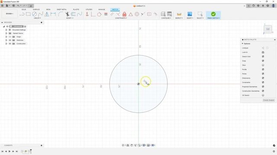The image size is (277, 155).
Task: Expand the Named Views tree node
Action: pos(6,33)
